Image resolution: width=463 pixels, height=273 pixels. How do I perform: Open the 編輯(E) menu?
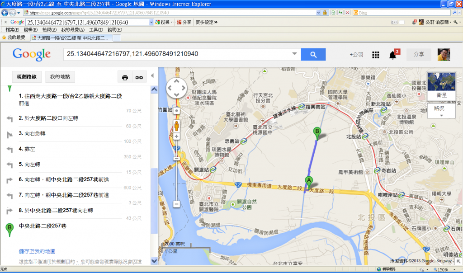click(x=31, y=30)
